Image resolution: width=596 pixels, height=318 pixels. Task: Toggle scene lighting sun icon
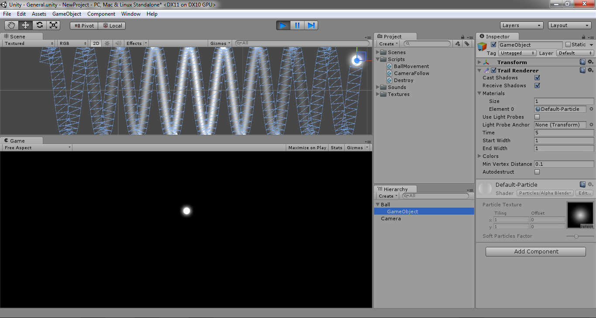click(x=107, y=43)
